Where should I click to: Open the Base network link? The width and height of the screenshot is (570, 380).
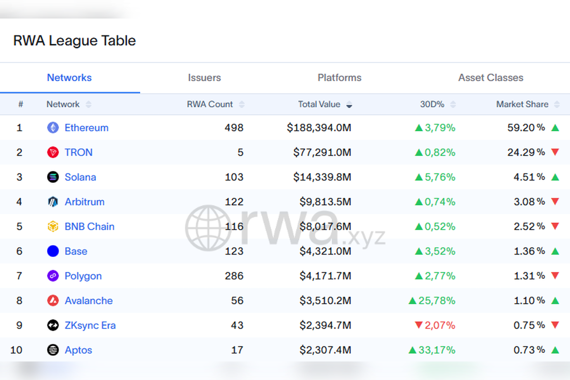point(76,251)
